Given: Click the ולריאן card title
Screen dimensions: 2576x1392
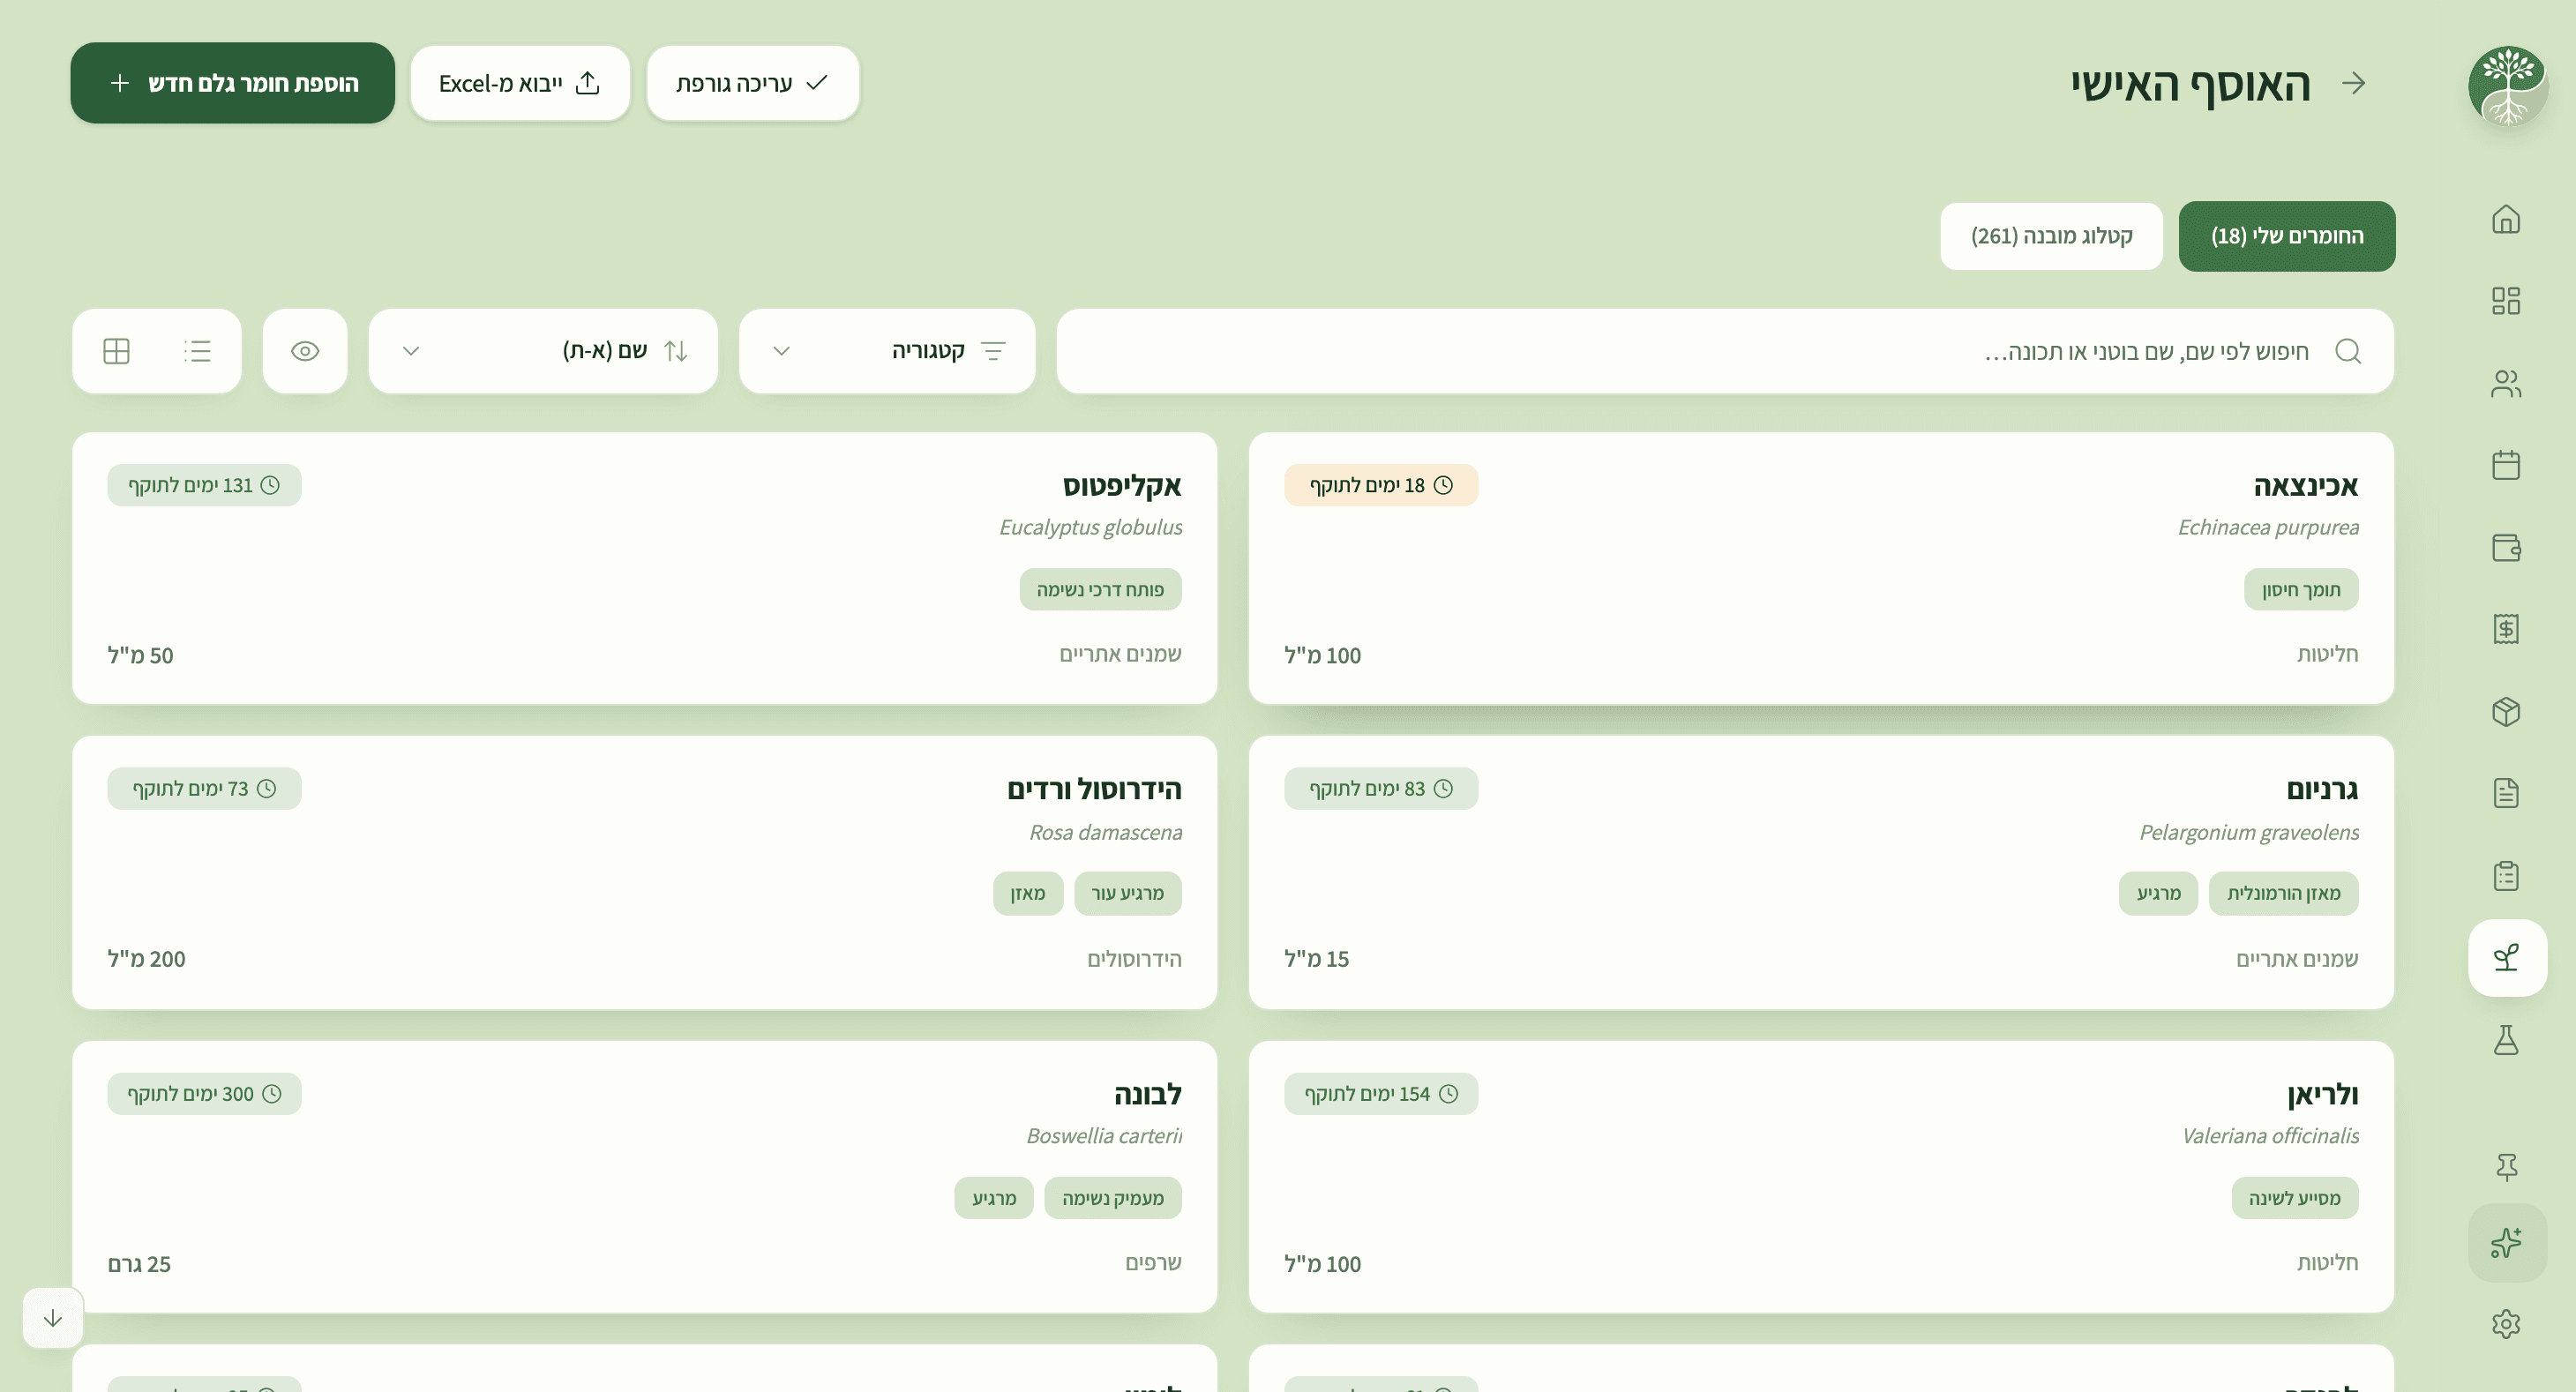Looking at the screenshot, I should click(2322, 1094).
